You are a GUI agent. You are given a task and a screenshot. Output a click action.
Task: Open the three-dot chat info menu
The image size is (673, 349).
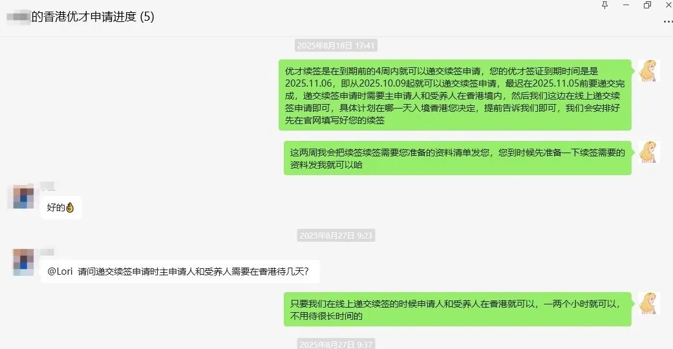(x=668, y=22)
